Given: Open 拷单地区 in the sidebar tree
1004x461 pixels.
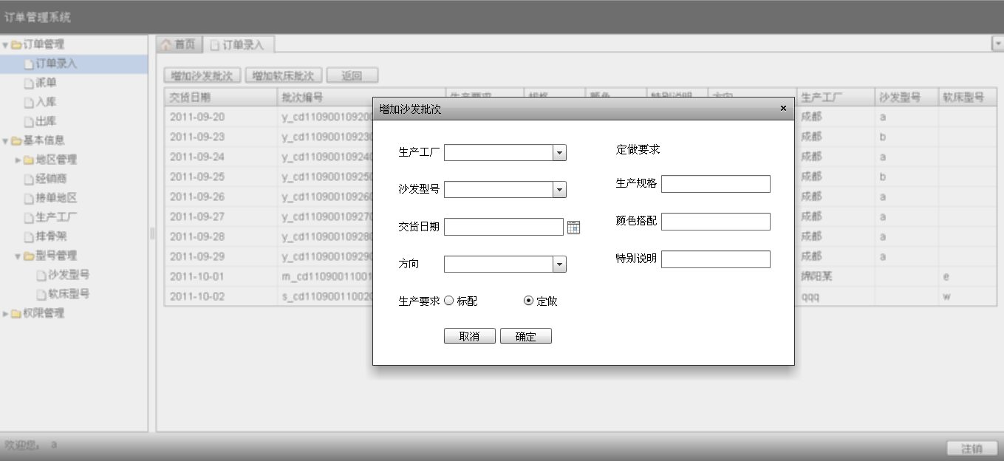Looking at the screenshot, I should pyautogui.click(x=74, y=198).
